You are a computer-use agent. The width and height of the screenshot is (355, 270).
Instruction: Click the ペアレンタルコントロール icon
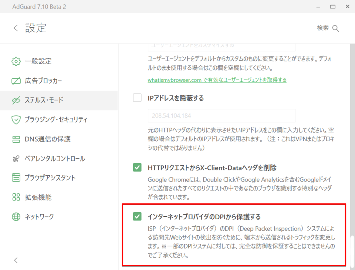[16, 159]
